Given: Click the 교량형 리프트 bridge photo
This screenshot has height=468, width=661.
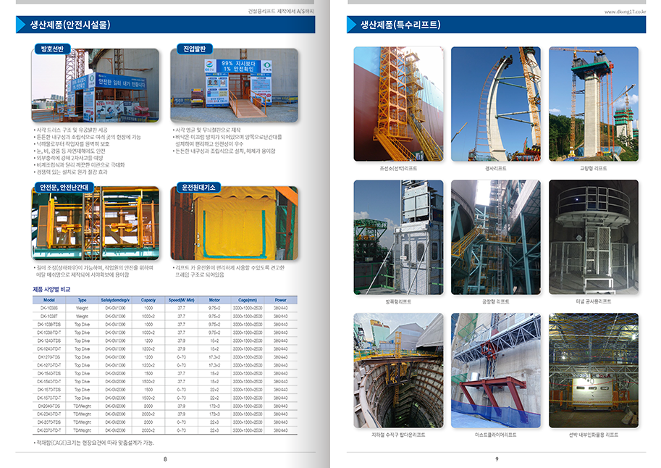Looking at the screenshot, I should (x=593, y=104).
